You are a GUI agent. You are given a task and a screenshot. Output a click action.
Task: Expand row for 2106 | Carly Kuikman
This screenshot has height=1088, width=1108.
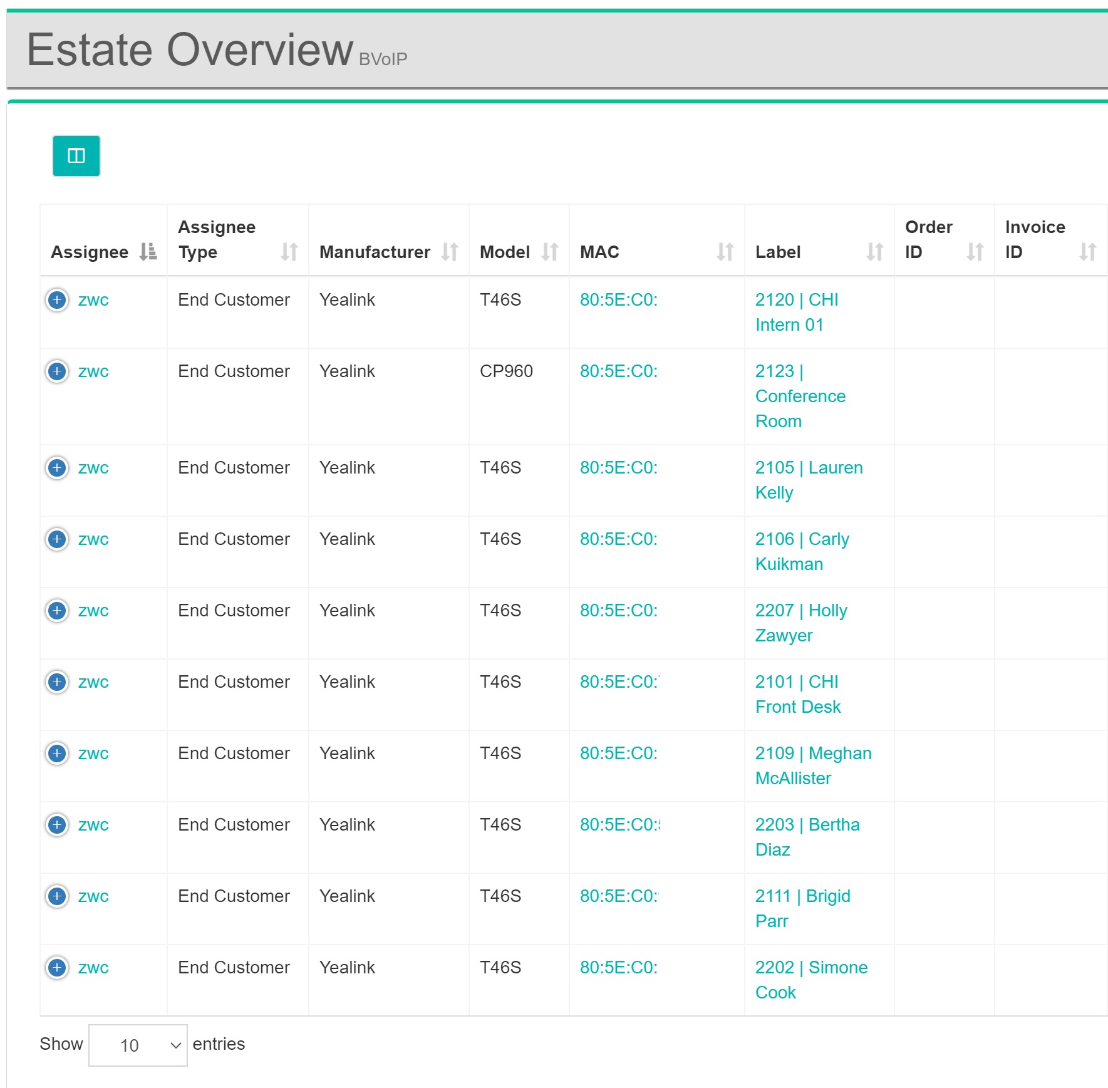coord(57,539)
